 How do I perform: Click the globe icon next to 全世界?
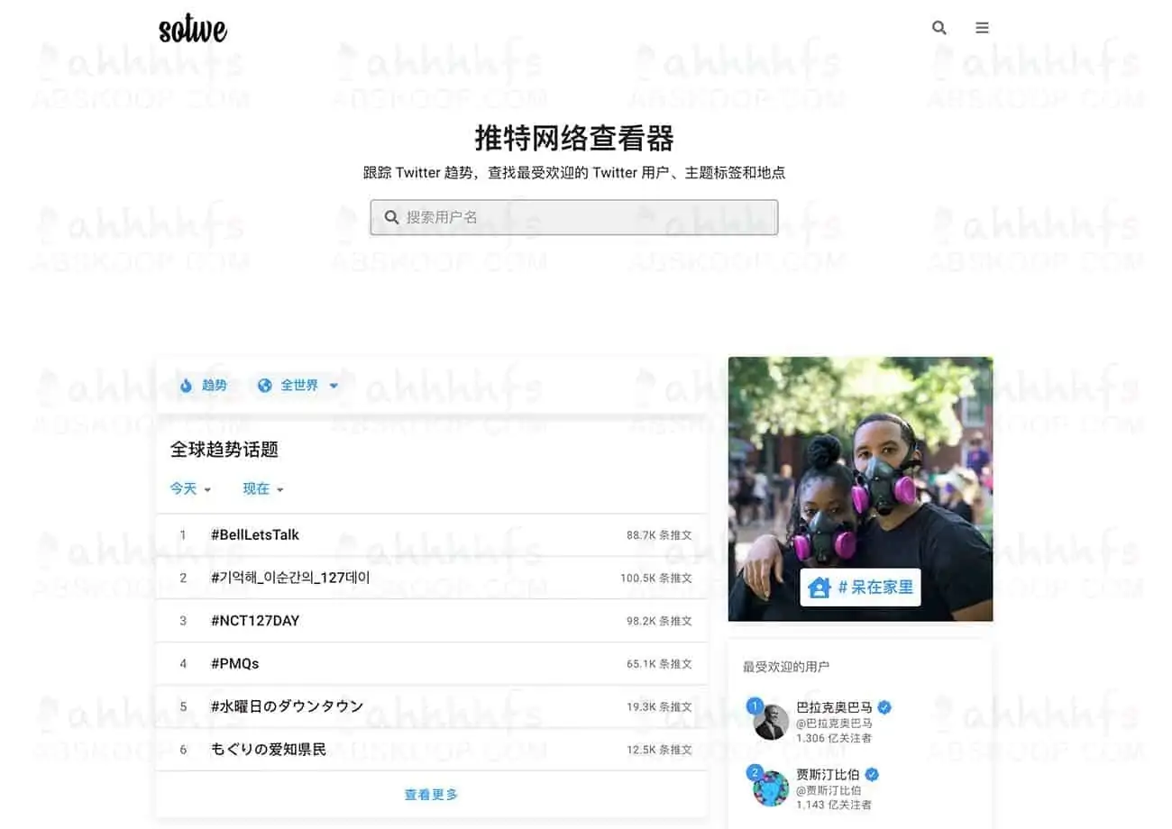point(264,386)
